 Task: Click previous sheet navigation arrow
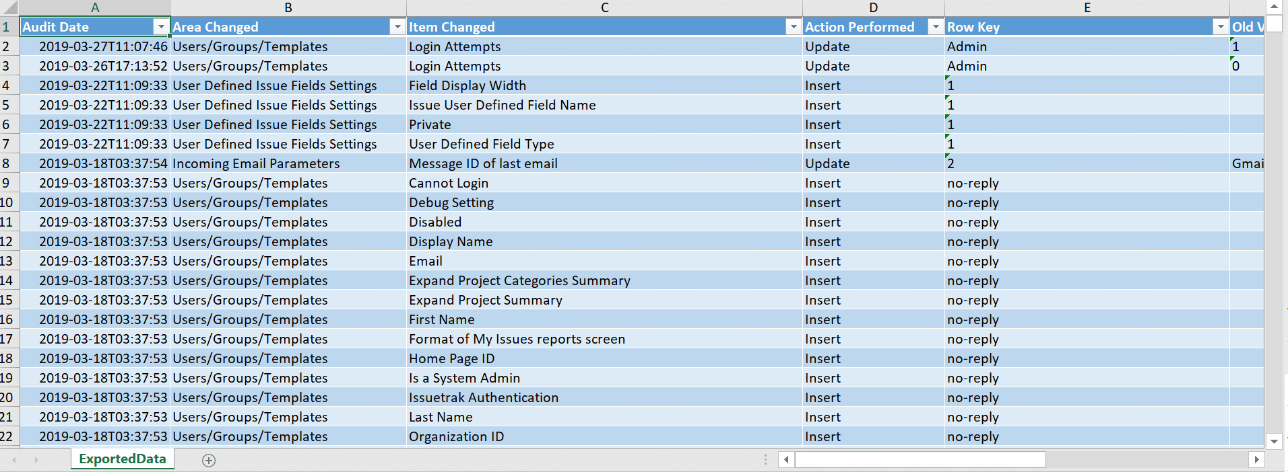[x=14, y=461]
